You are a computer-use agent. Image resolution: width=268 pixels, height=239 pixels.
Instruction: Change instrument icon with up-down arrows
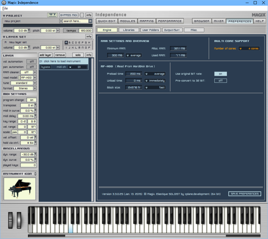(36, 174)
